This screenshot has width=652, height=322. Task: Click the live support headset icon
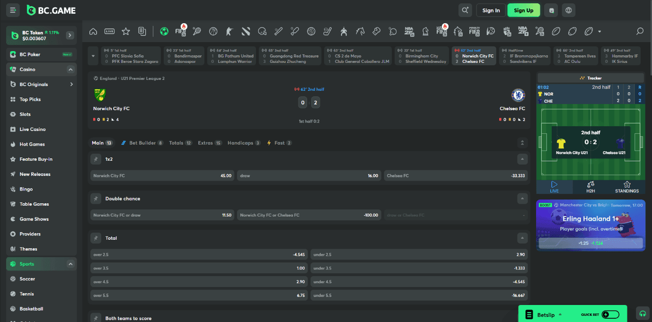[x=642, y=313]
